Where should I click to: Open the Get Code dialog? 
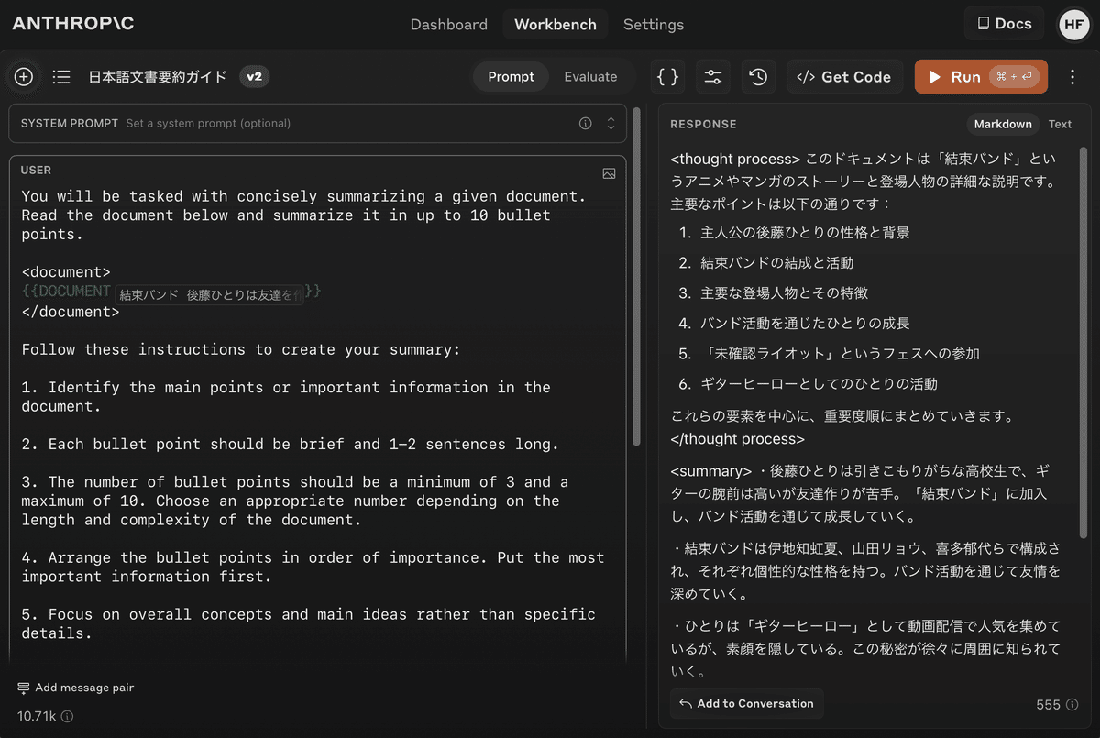click(x=844, y=77)
